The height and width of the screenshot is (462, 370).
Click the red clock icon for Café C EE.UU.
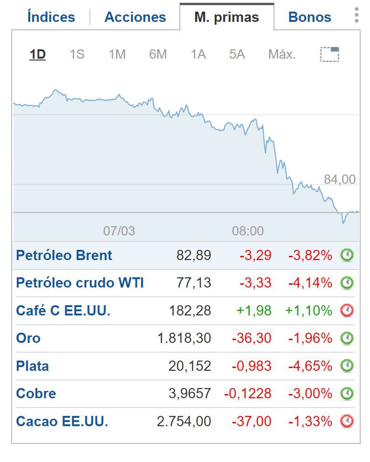click(x=349, y=310)
